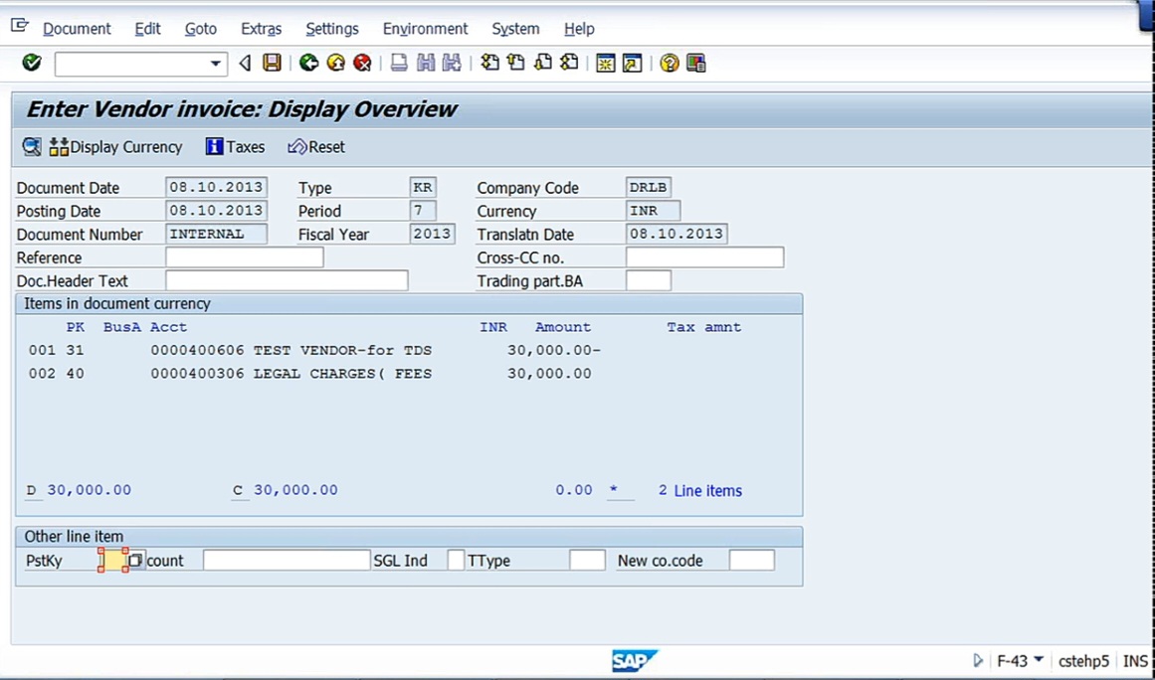Select line item 002 LEGAL CHARGES( FEES
1155x680 pixels.
coord(310,374)
